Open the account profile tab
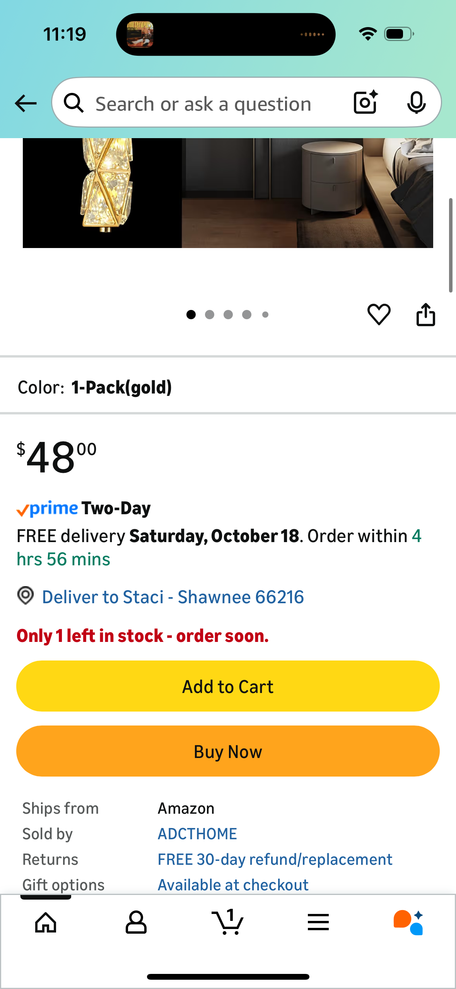The height and width of the screenshot is (989, 456). coord(136,922)
